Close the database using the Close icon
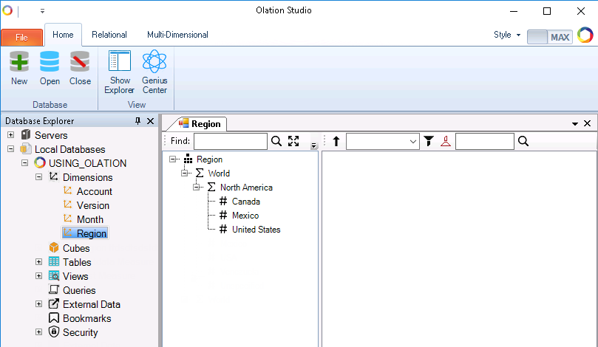Image resolution: width=598 pixels, height=347 pixels. (80, 63)
